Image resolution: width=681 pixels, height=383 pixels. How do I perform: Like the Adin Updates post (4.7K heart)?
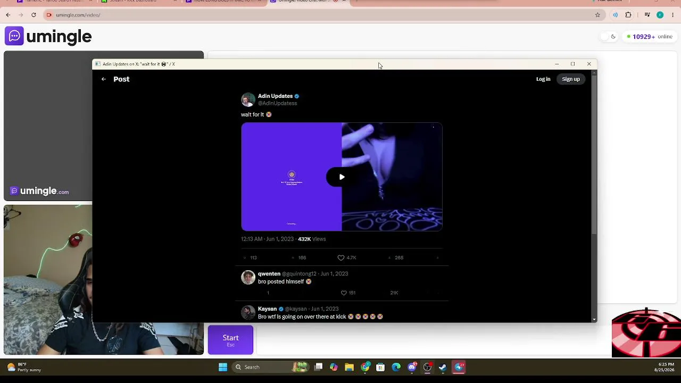pyautogui.click(x=341, y=258)
